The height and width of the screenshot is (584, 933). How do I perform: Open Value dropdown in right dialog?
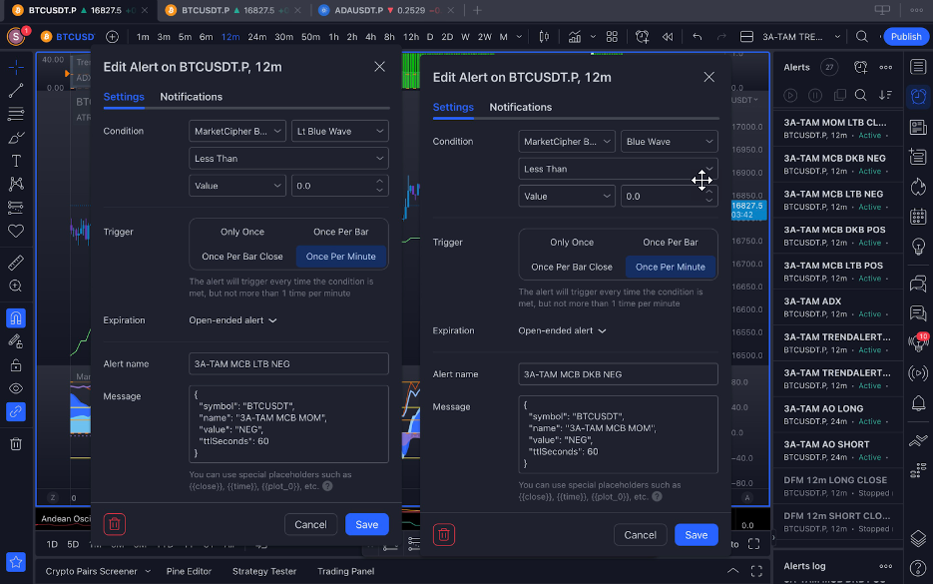567,197
